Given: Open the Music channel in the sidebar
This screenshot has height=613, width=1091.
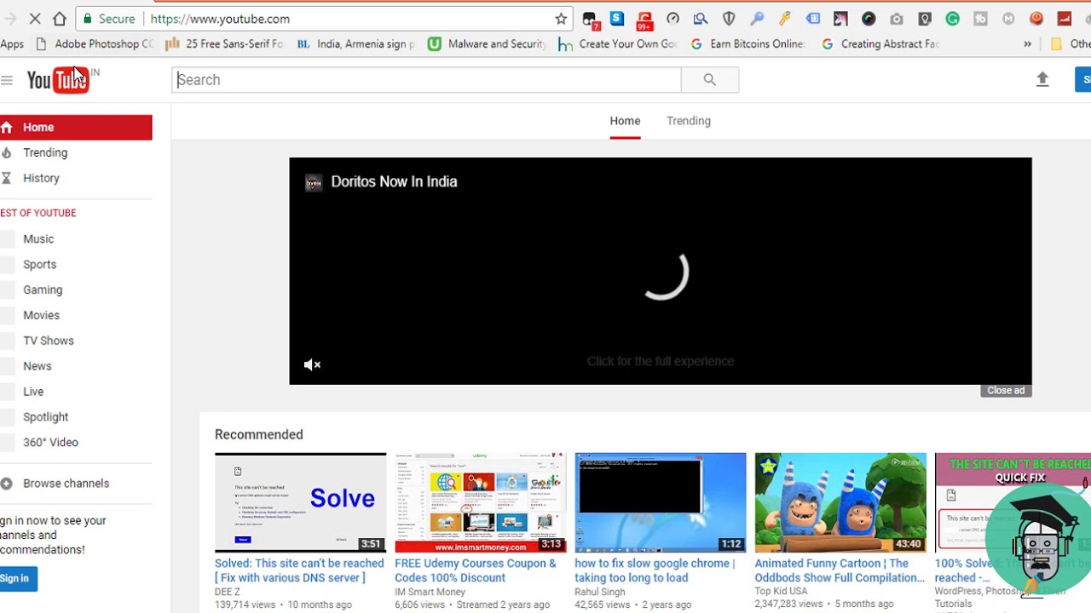Looking at the screenshot, I should (x=38, y=239).
